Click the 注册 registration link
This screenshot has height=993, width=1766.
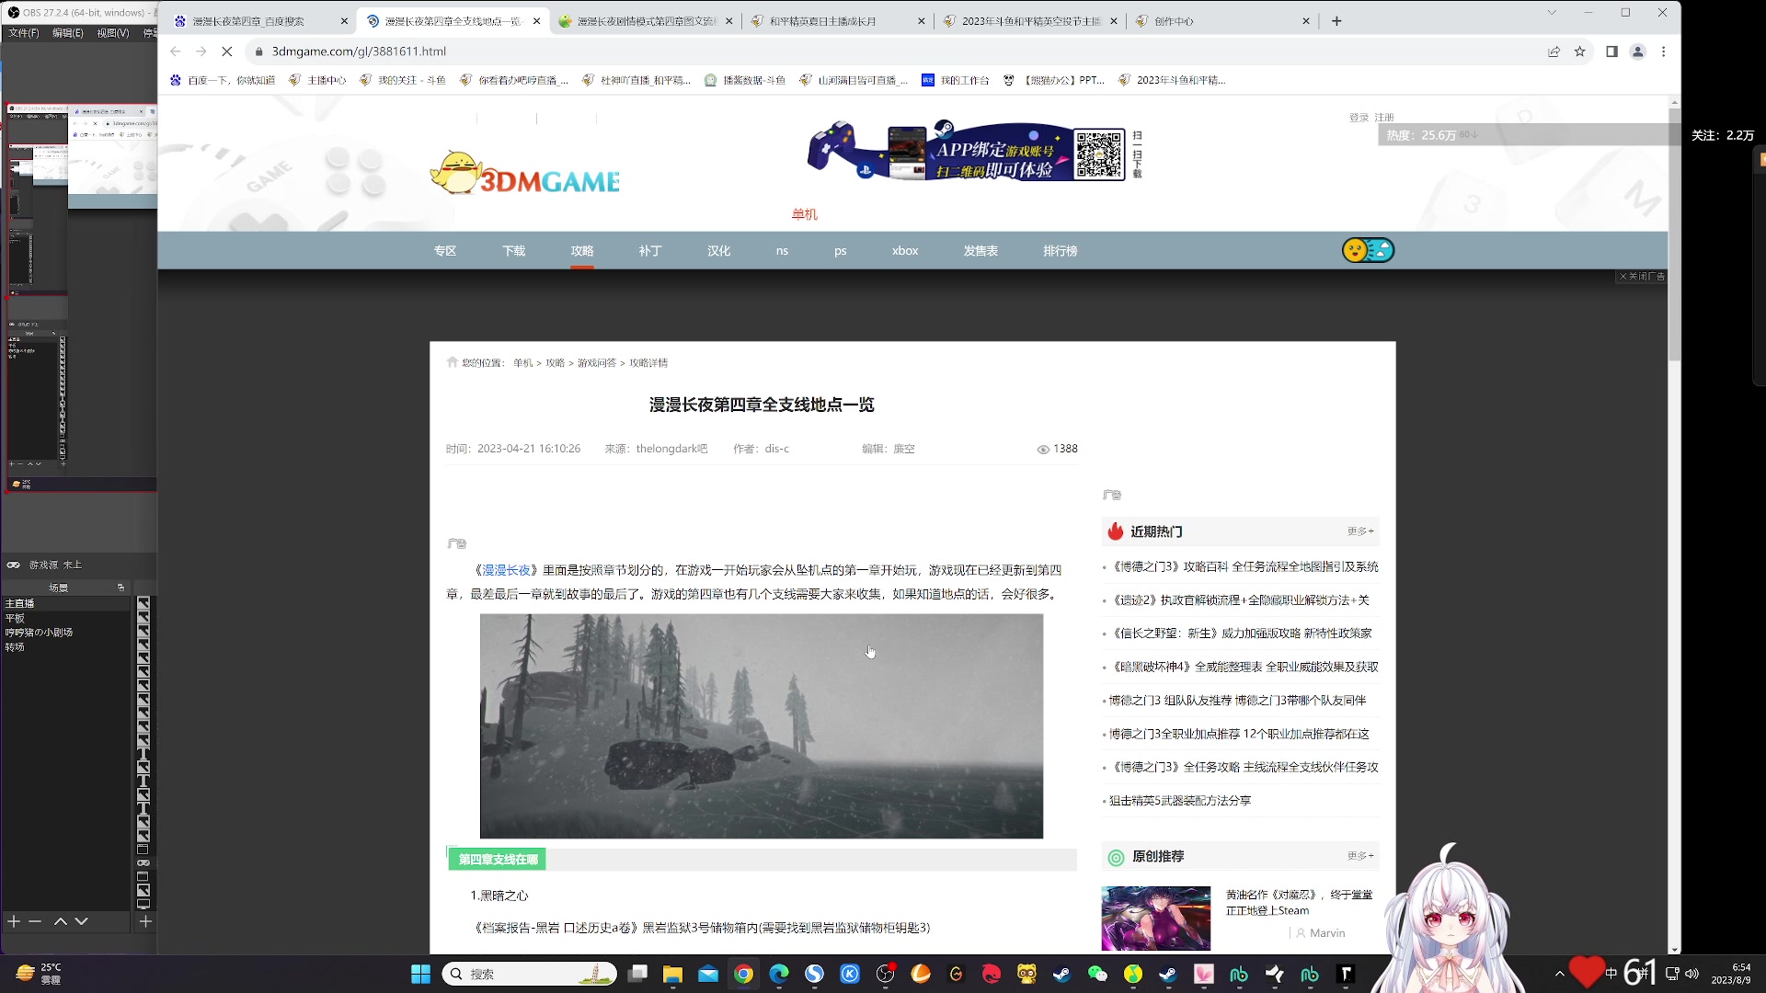pos(1382,117)
